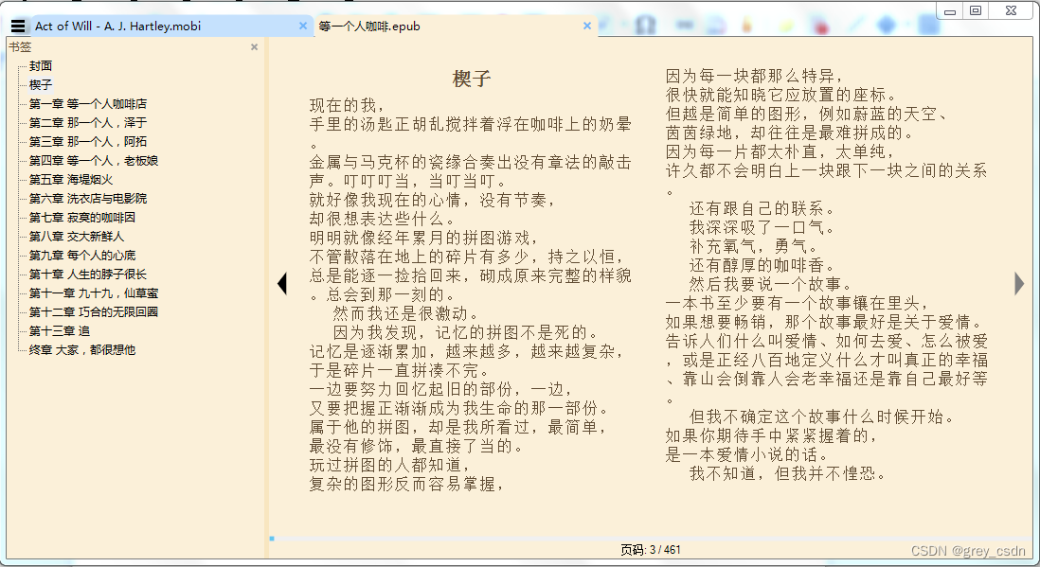Go to next page arrow
This screenshot has height=567, width=1040.
(x=1019, y=283)
